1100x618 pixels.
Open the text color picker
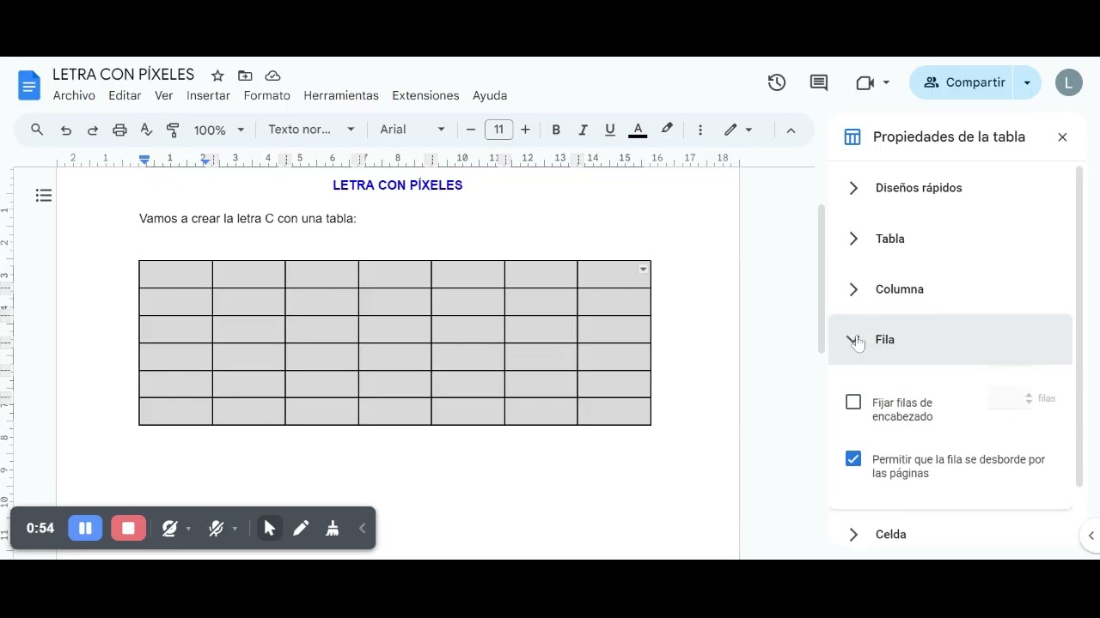coord(638,130)
